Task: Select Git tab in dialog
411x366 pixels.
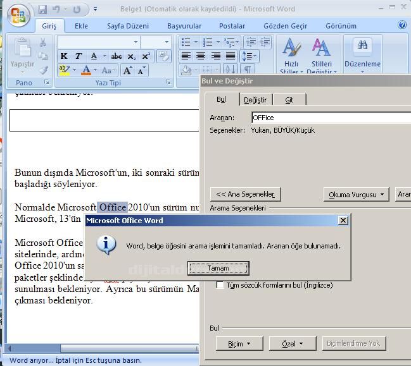Action: coord(289,100)
